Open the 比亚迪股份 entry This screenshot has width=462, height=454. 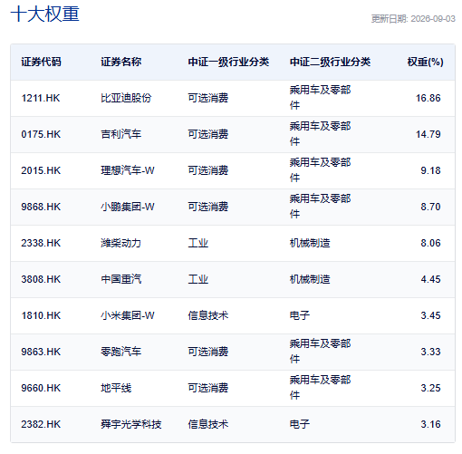(126, 98)
